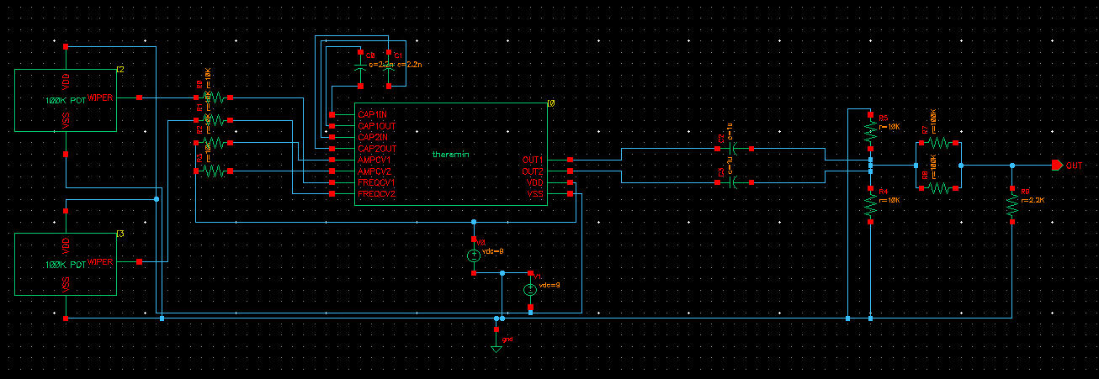Image resolution: width=1099 pixels, height=379 pixels.
Task: Click the VSS pin label on theremin
Action: pyautogui.click(x=534, y=193)
